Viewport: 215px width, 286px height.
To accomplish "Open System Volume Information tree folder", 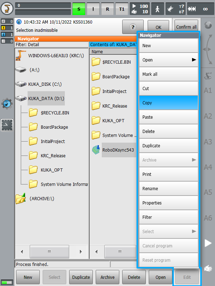I will [x=58, y=184].
